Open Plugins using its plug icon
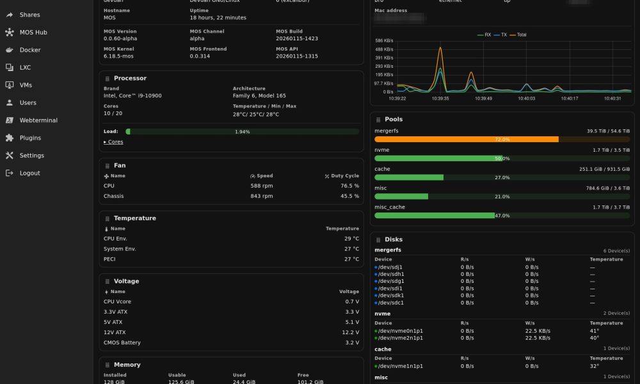The image size is (640, 384). pyautogui.click(x=9, y=138)
